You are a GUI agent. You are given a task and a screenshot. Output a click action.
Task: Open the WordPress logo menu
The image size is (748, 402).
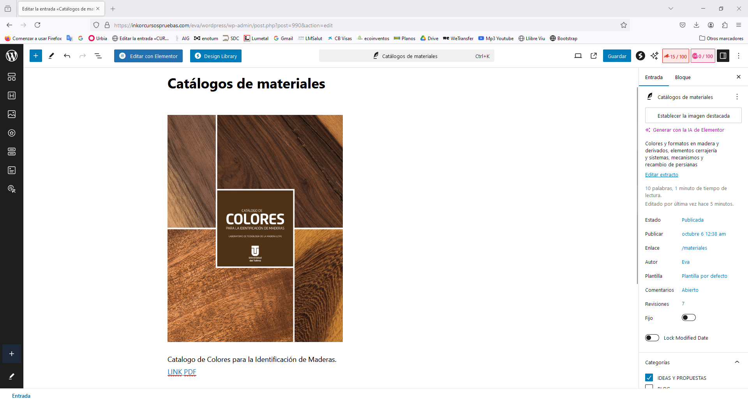tap(12, 56)
